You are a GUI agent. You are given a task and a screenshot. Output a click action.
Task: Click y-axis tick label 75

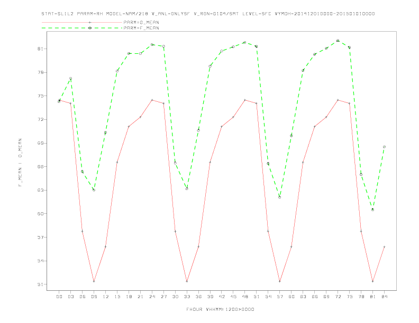pos(40,96)
